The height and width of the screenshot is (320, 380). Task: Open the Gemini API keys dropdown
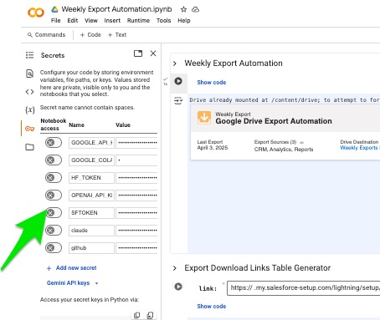[73, 283]
